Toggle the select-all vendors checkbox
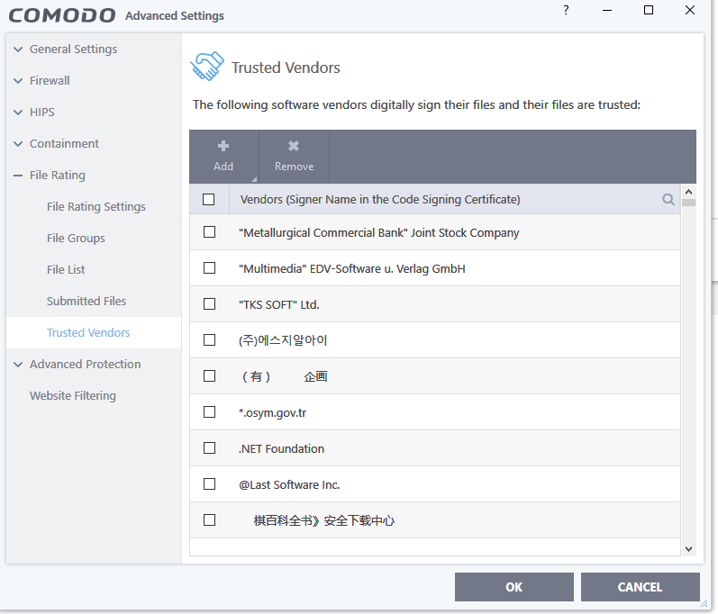 tap(208, 200)
